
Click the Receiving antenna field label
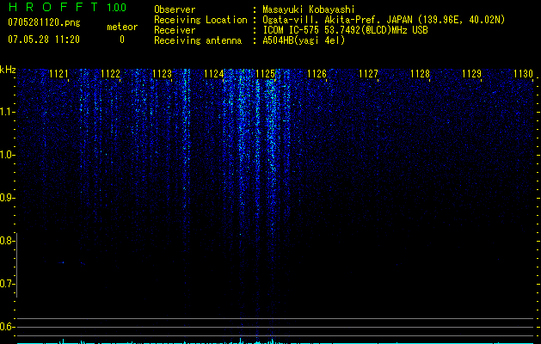pos(198,40)
